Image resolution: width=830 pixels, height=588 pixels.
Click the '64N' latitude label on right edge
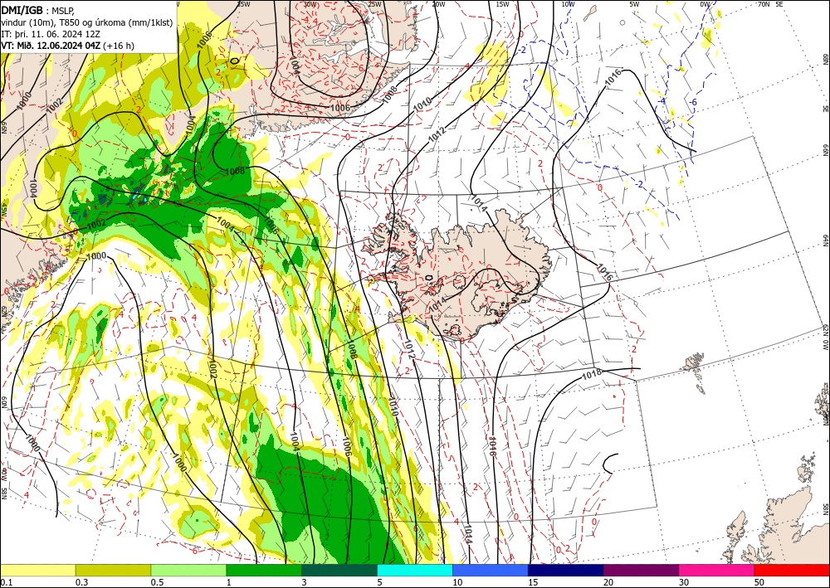tap(825, 241)
